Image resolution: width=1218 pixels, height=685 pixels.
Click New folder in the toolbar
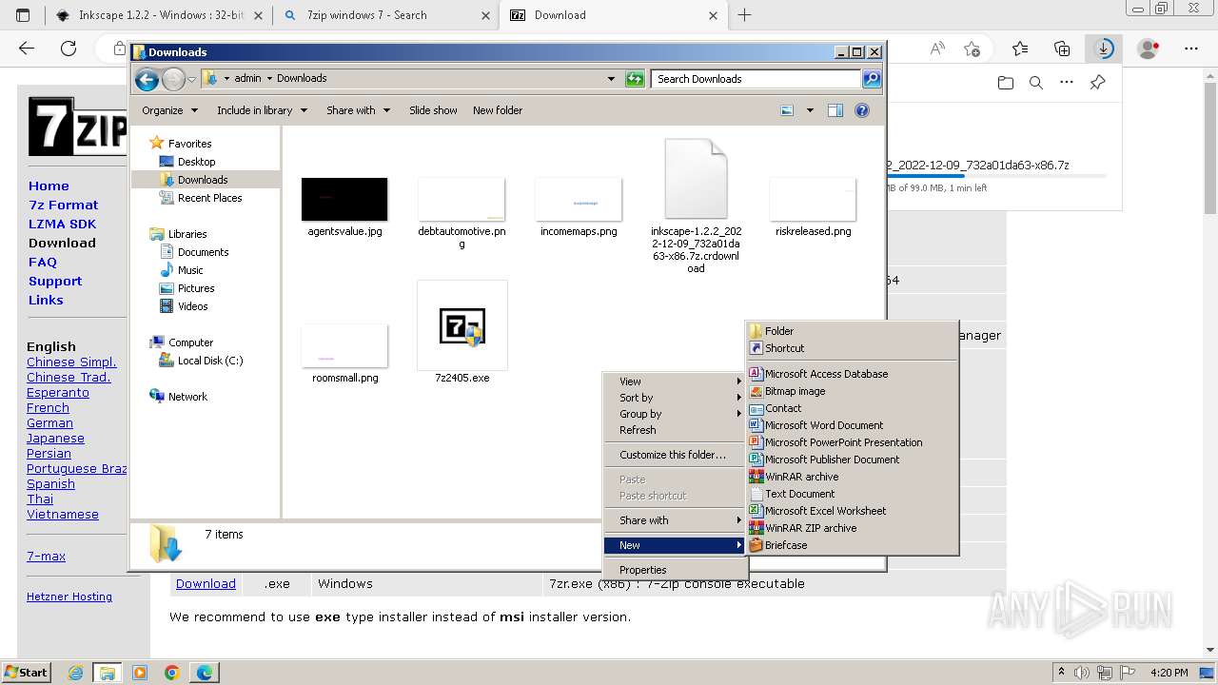498,110
